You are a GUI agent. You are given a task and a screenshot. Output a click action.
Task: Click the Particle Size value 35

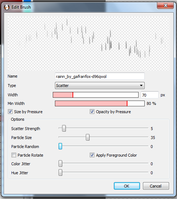[x=153, y=138]
